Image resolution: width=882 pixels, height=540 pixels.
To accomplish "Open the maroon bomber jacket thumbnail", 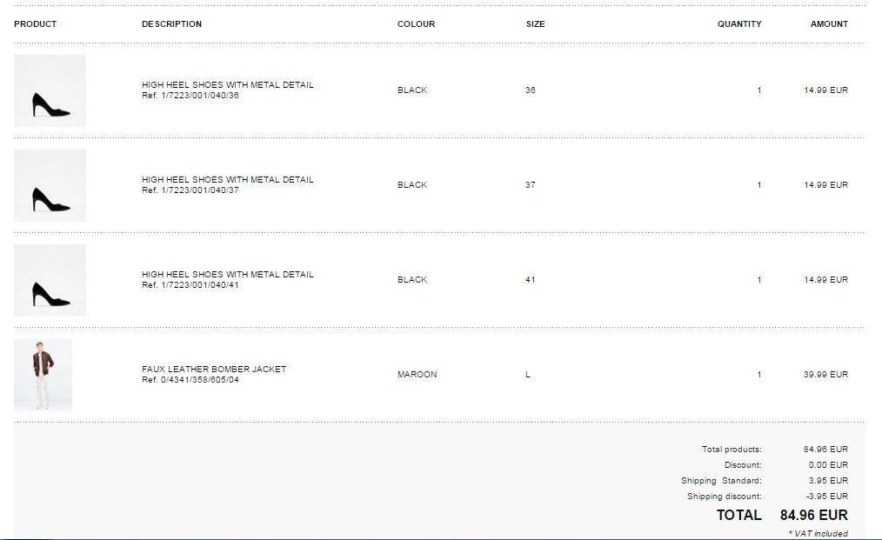I will [x=43, y=375].
